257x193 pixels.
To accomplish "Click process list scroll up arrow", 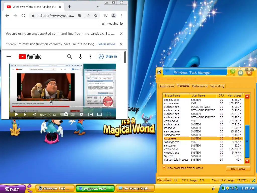I will coord(247,96).
